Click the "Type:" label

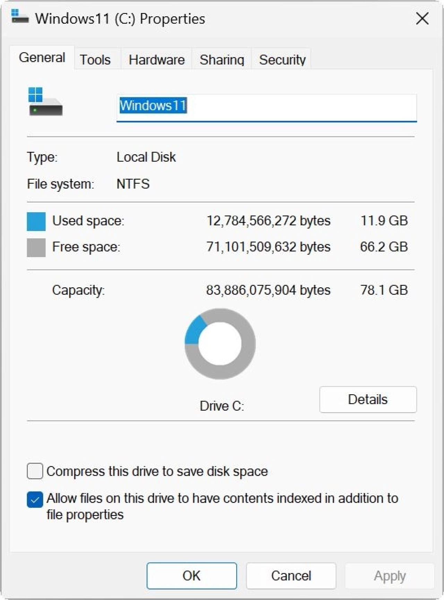[x=42, y=157]
